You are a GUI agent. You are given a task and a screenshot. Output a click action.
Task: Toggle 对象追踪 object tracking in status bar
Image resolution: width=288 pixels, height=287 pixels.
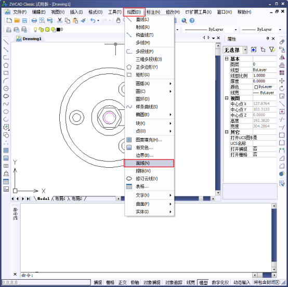pyautogui.click(x=174, y=282)
